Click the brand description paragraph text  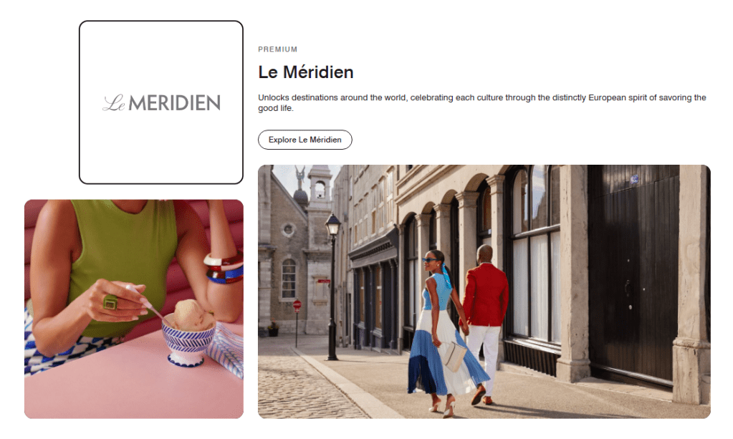point(482,102)
